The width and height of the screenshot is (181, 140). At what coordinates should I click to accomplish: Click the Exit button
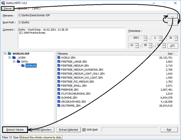pos(169,130)
